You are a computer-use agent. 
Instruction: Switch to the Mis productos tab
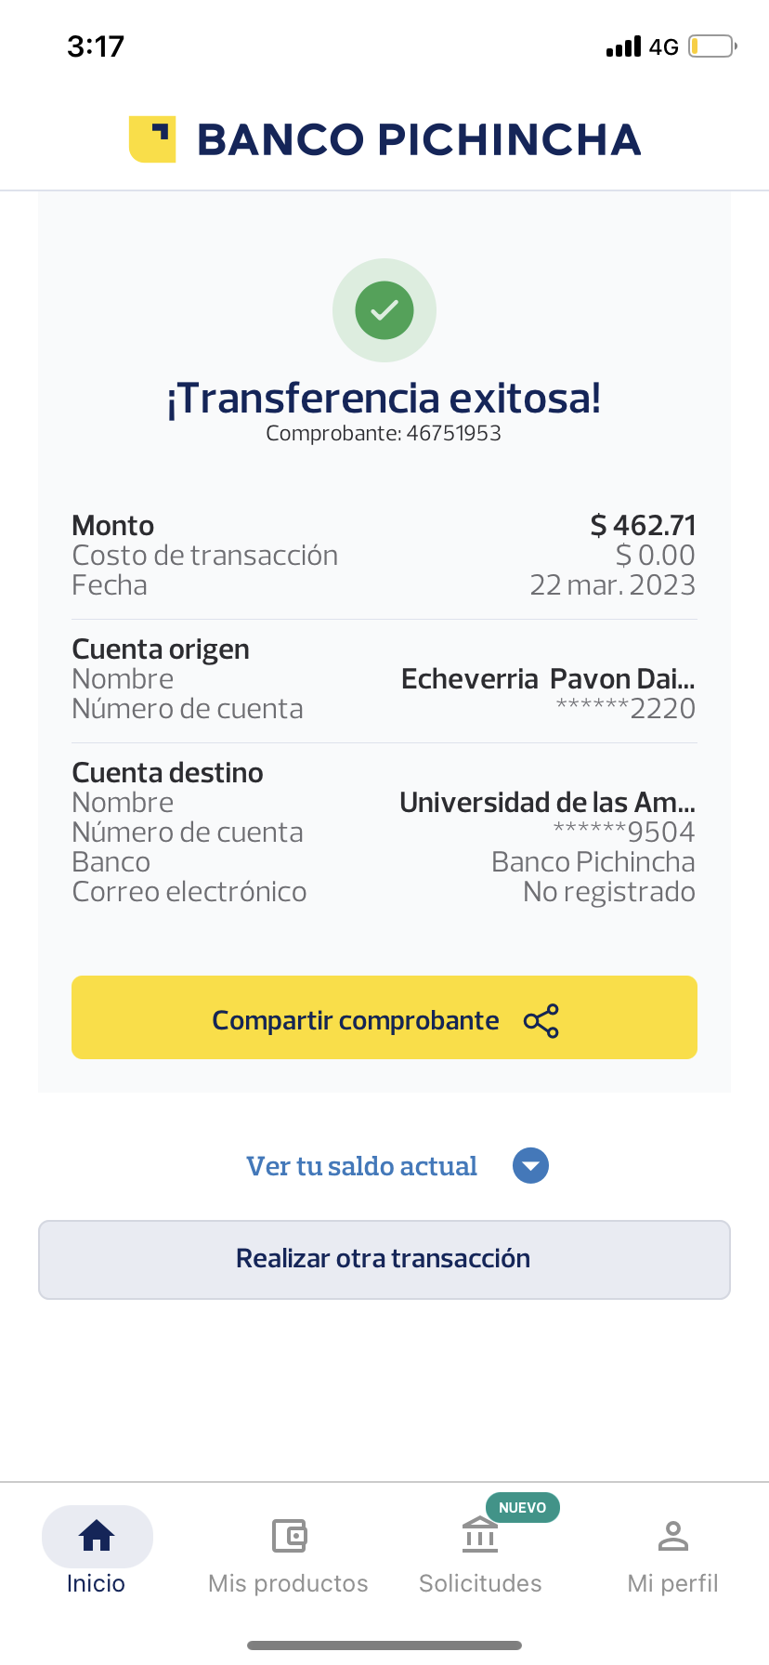click(x=289, y=1582)
